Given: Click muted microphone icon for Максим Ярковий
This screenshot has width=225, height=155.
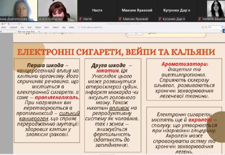Looking at the screenshot, I should pyautogui.click(x=120, y=19).
